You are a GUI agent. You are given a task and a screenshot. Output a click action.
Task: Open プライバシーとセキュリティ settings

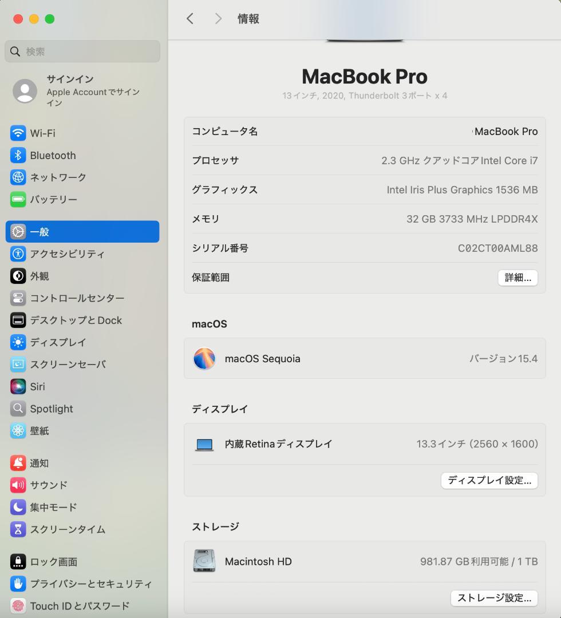point(16,584)
